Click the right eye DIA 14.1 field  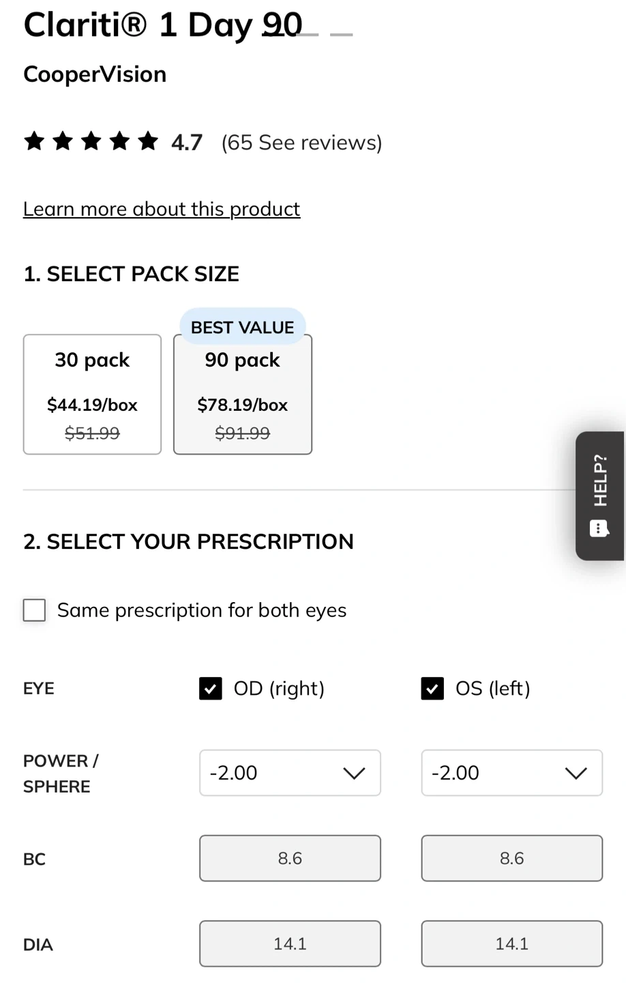(290, 943)
